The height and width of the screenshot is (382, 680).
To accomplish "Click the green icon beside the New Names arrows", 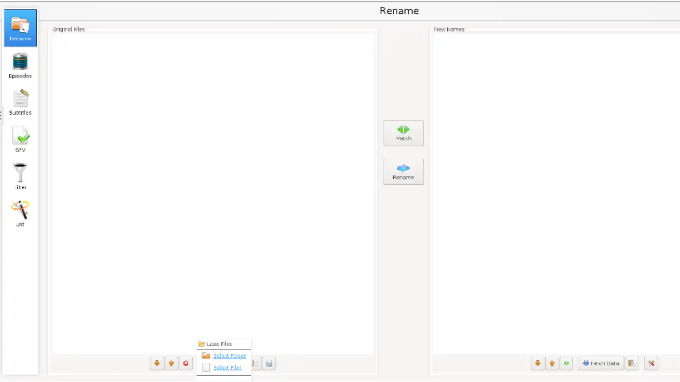I will click(x=566, y=363).
